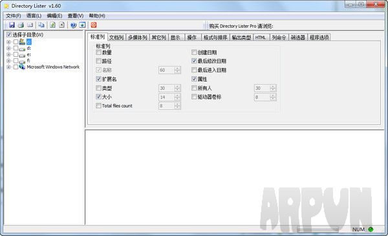Screen dimensions: 388x236
Task: Click the e: drive icon in tree
Action: point(22,55)
